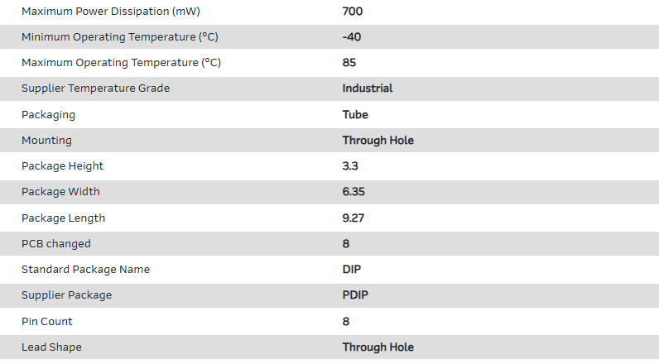Select the 9.27 package length value

[354, 218]
